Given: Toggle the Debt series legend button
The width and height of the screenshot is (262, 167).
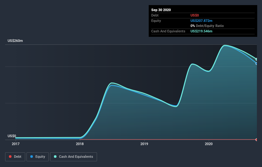Looking at the screenshot, I should click(x=15, y=157).
